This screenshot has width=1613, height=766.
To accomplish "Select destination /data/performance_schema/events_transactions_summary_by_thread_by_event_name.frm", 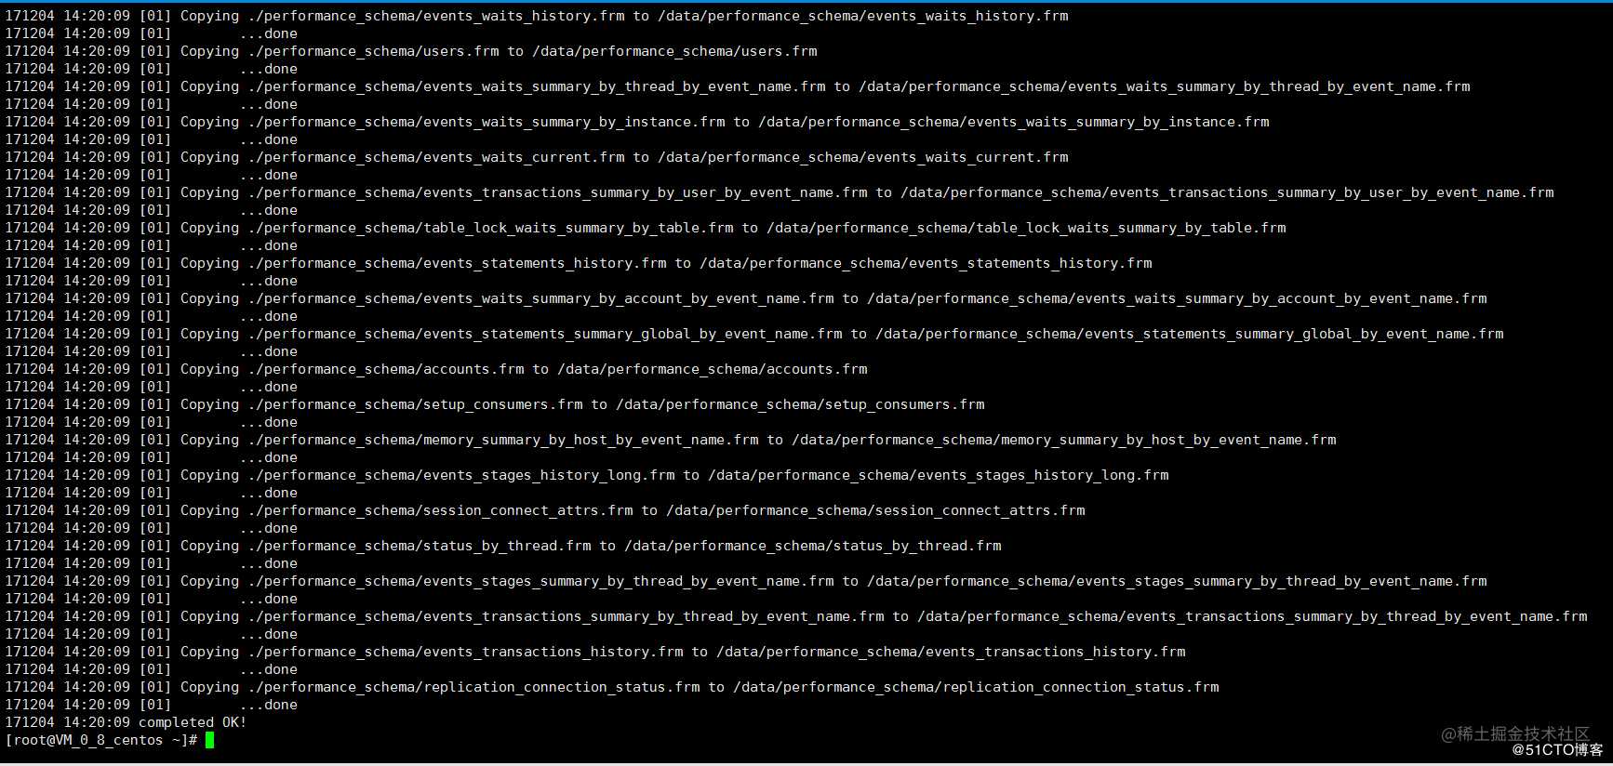I will 1253,616.
